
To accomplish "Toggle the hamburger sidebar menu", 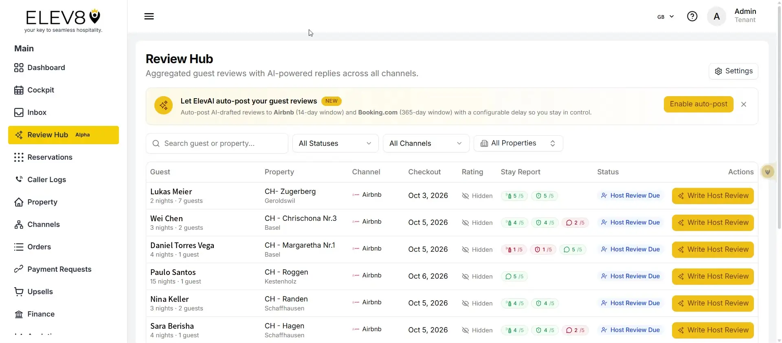I will pyautogui.click(x=149, y=16).
